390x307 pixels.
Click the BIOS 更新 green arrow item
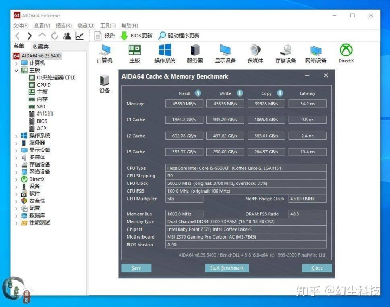coord(136,36)
